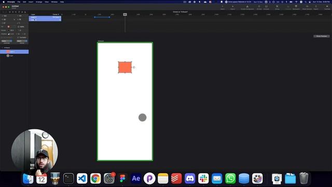Open Trash from the dock
This screenshot has height=187, width=332.
click(303, 179)
